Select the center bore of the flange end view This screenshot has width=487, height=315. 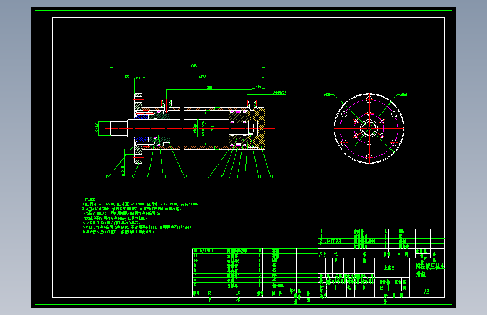pyautogui.click(x=369, y=128)
